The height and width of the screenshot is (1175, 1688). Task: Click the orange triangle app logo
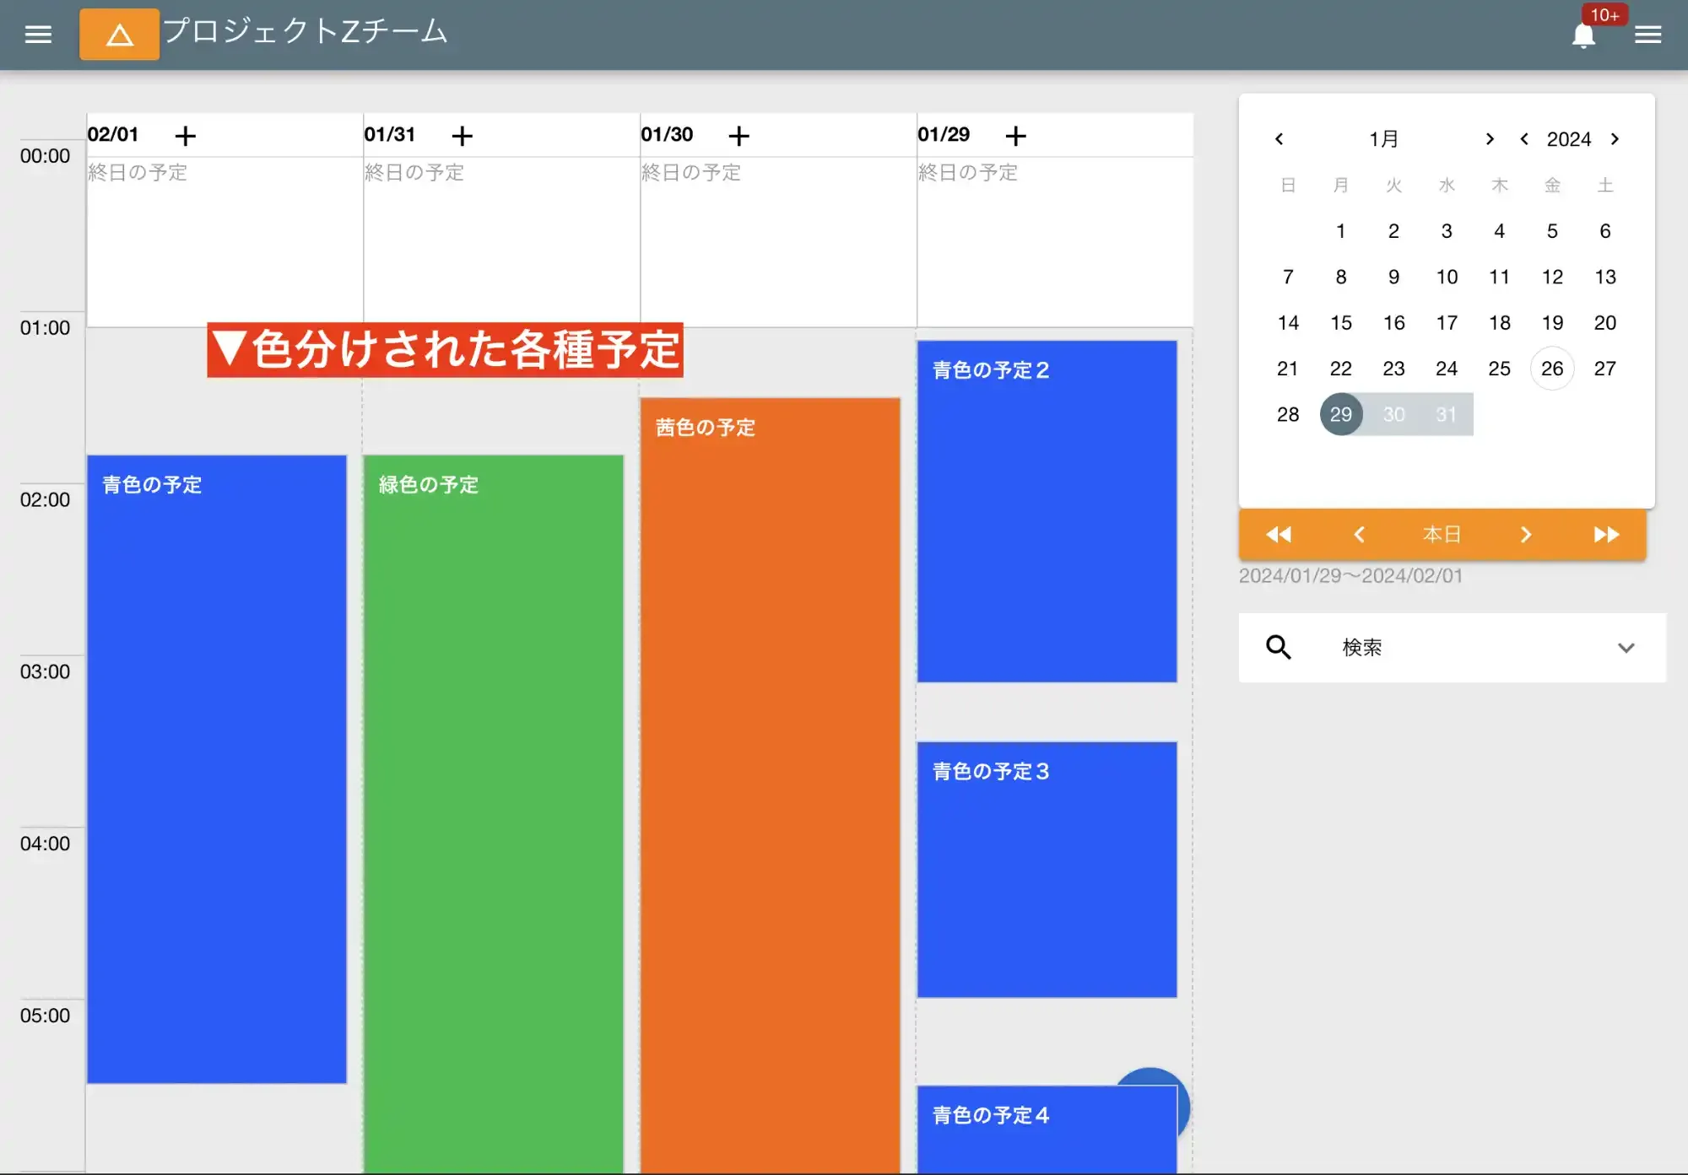click(x=119, y=35)
